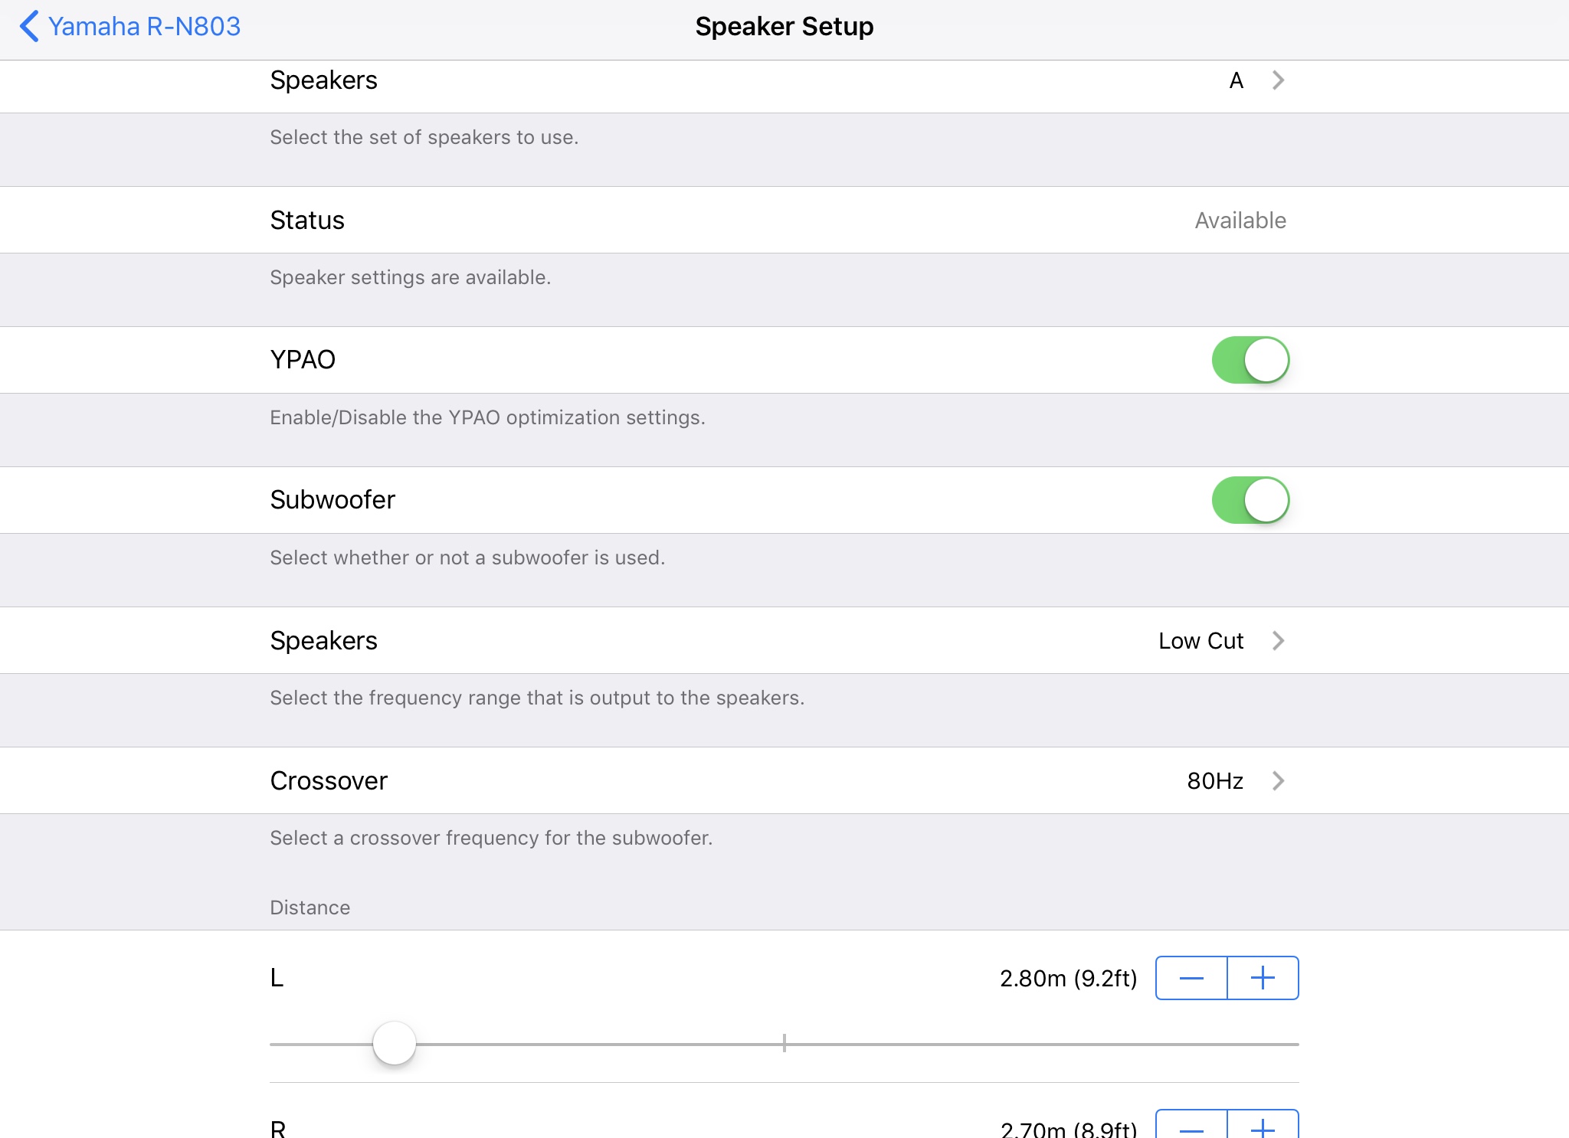The width and height of the screenshot is (1569, 1138).
Task: Increase L distance with plus icon
Action: (1263, 978)
